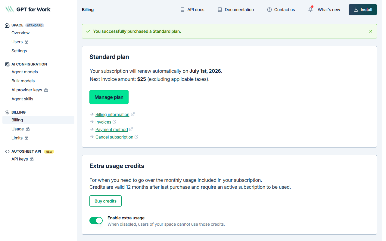The width and height of the screenshot is (386, 241).
Task: Open the Overview page
Action: point(20,33)
